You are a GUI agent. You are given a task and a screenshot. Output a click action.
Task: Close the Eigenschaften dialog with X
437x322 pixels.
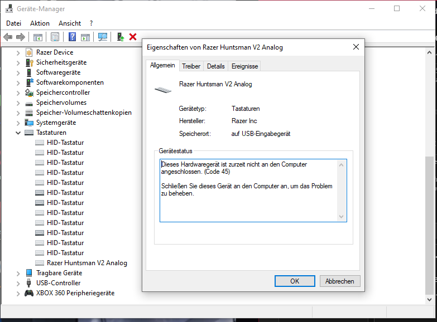356,47
